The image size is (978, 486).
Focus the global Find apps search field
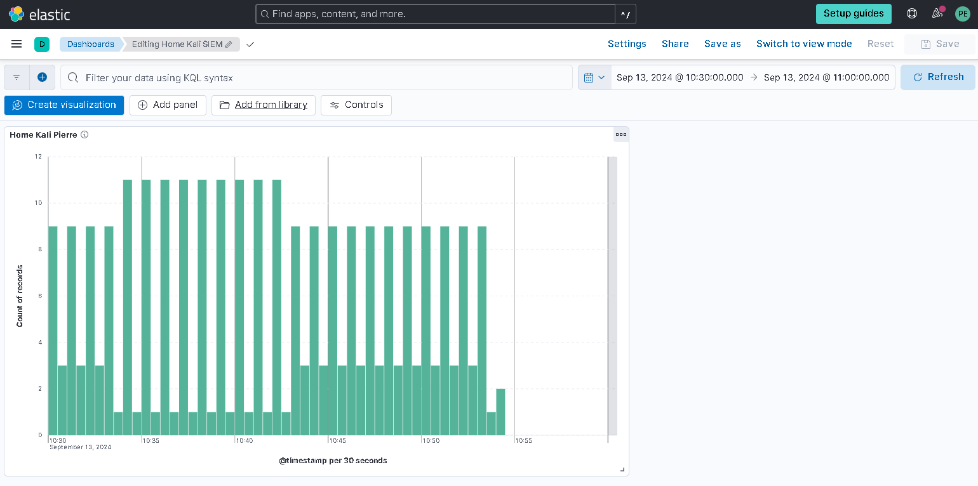tap(435, 13)
